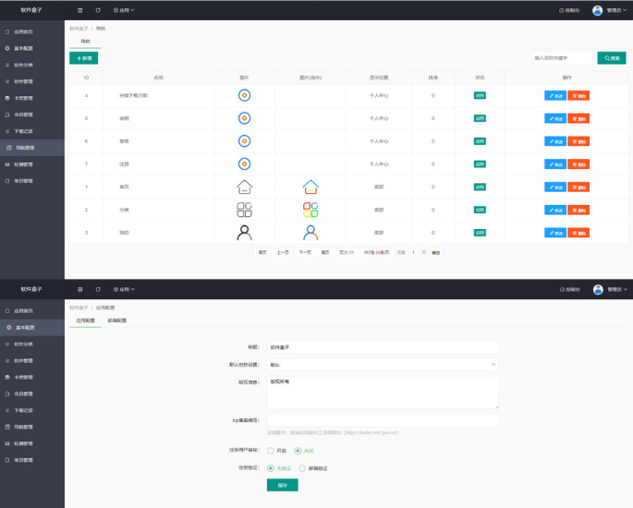
Task: Click the circular icon in ID 4 row
Action: point(244,96)
